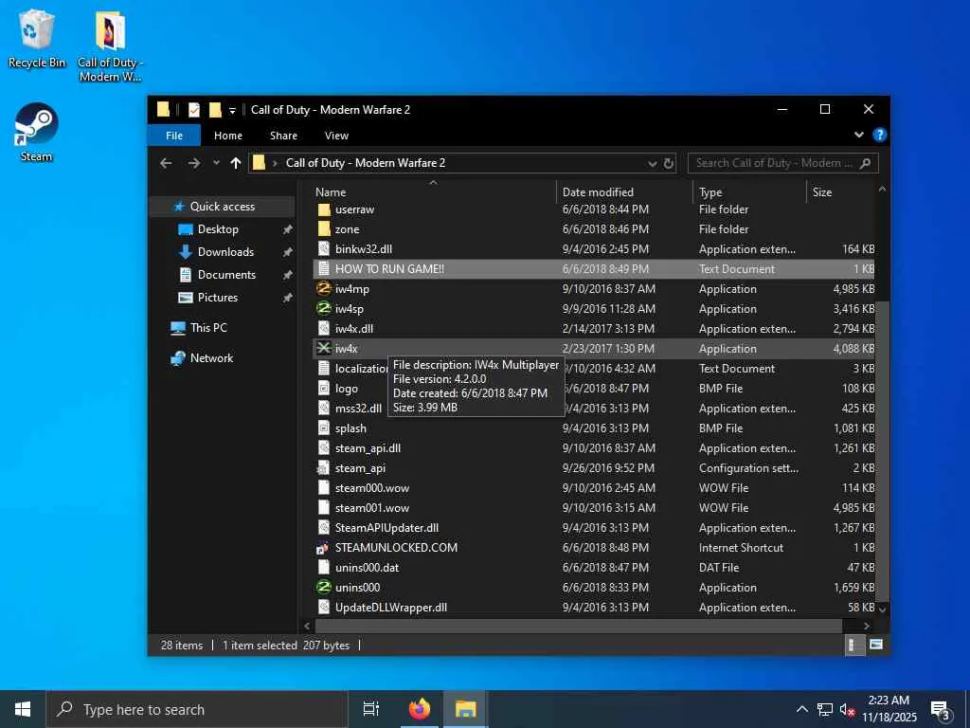Open the recent locations dropdown

coord(216,163)
